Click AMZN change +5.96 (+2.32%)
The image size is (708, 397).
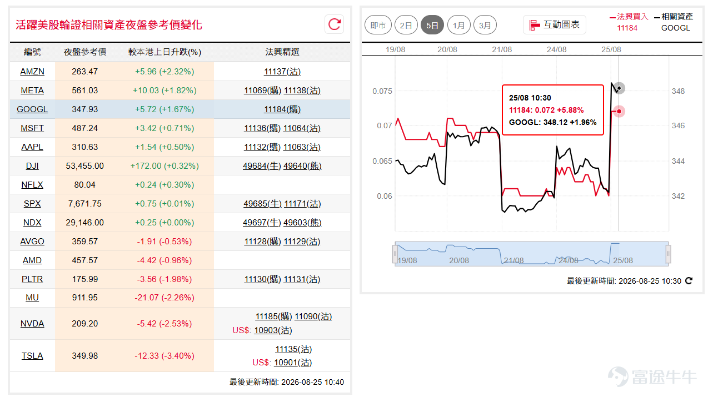tap(164, 72)
